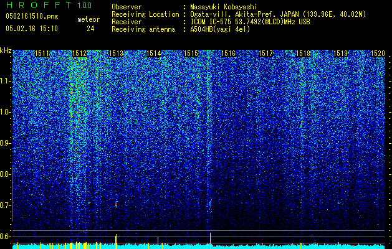Click frequency axis label 1.0
Image resolution: width=392 pixels, height=249 pixels.
4,113
